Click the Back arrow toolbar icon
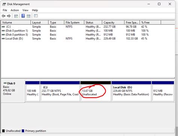Screen dimensions: 178x136 coord(3,16)
